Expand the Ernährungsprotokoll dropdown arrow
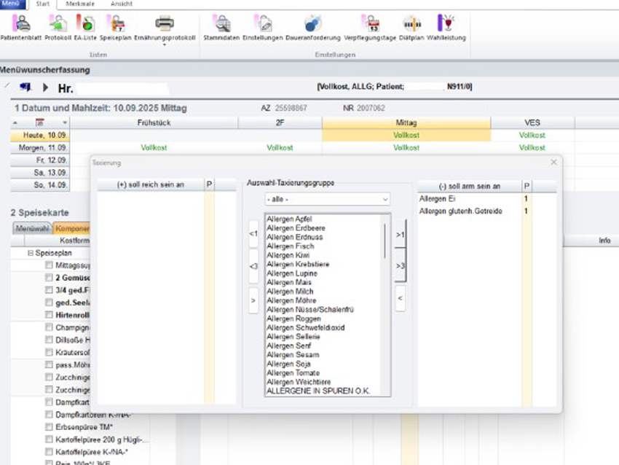Image resolution: width=619 pixels, height=465 pixels. pos(165,44)
